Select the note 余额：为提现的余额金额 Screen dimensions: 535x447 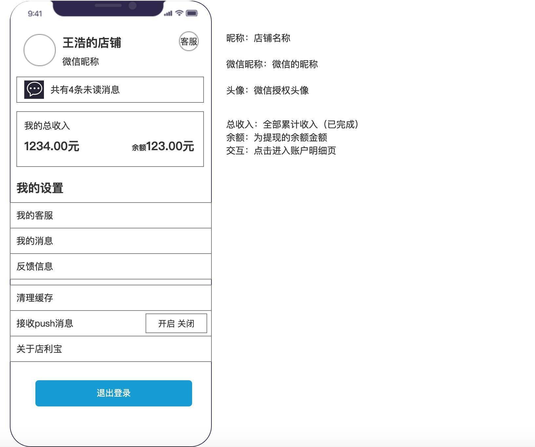point(277,137)
